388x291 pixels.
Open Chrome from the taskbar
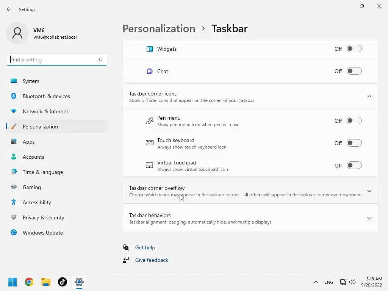[29, 282]
